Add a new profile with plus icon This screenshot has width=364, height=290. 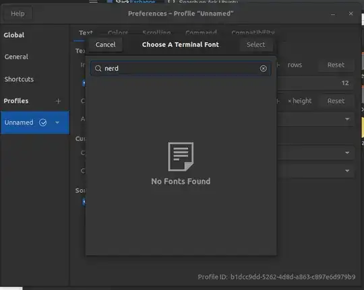click(58, 101)
